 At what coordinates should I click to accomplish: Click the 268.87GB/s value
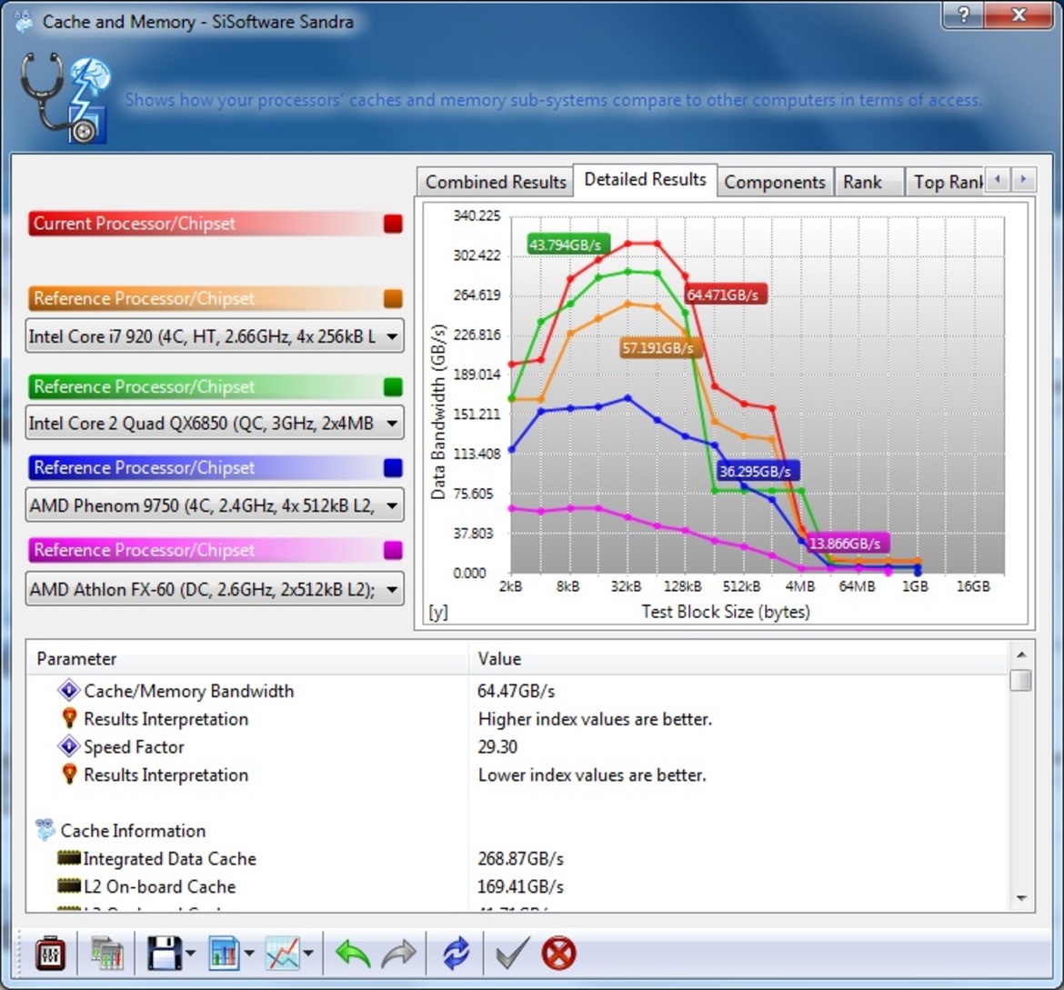(520, 858)
